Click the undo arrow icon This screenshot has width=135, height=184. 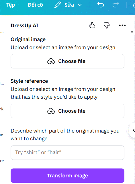point(101,5)
